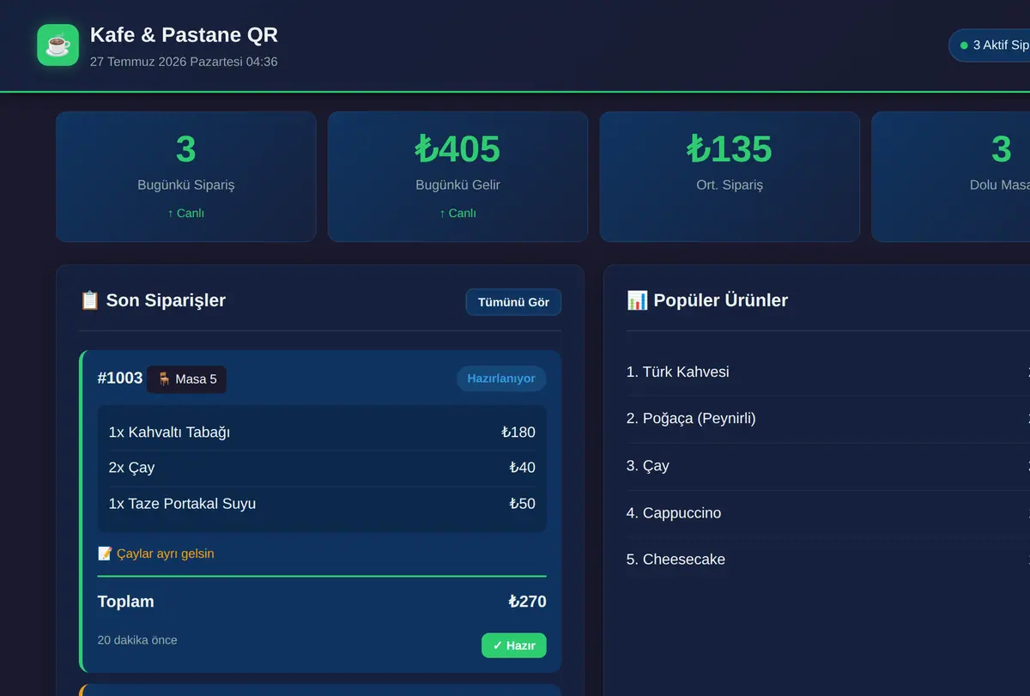The image size is (1030, 696).
Task: Select 4. Cappuccino in popular products
Action: pos(674,513)
